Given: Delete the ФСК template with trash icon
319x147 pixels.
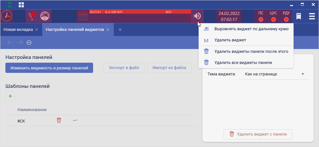Looking at the screenshot, I should pos(59,120).
